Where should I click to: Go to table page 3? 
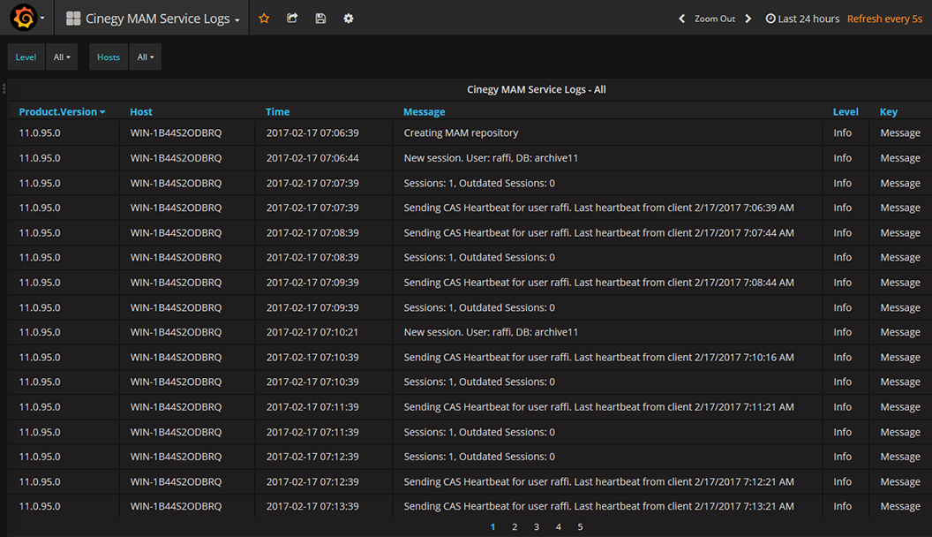pos(536,527)
